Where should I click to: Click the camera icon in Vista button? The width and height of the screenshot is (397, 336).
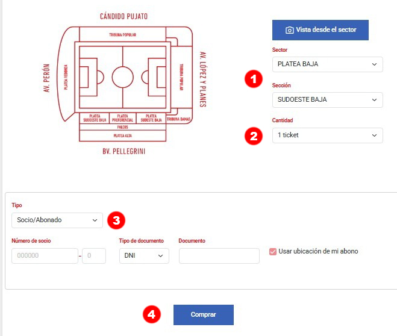click(x=290, y=30)
